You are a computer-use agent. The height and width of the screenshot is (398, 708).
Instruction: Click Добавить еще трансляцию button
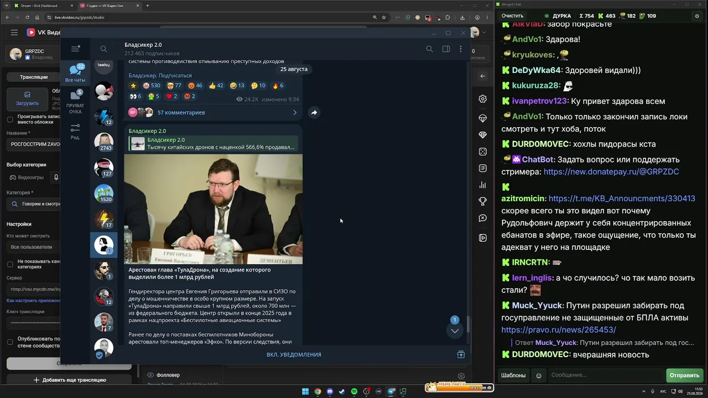tap(69, 380)
